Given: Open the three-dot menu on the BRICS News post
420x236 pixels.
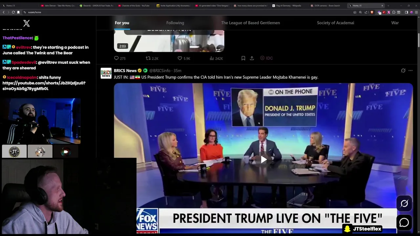Looking at the screenshot, I should pyautogui.click(x=410, y=70).
